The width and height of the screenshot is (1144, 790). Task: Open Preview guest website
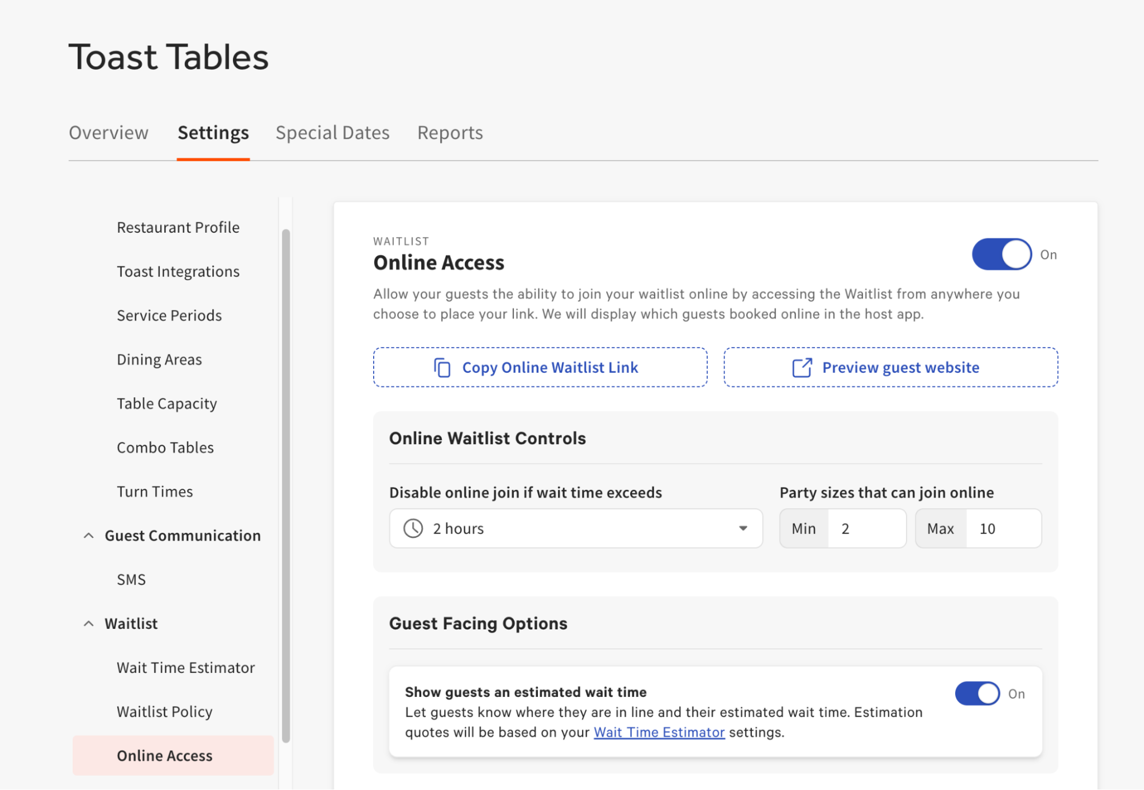click(890, 367)
